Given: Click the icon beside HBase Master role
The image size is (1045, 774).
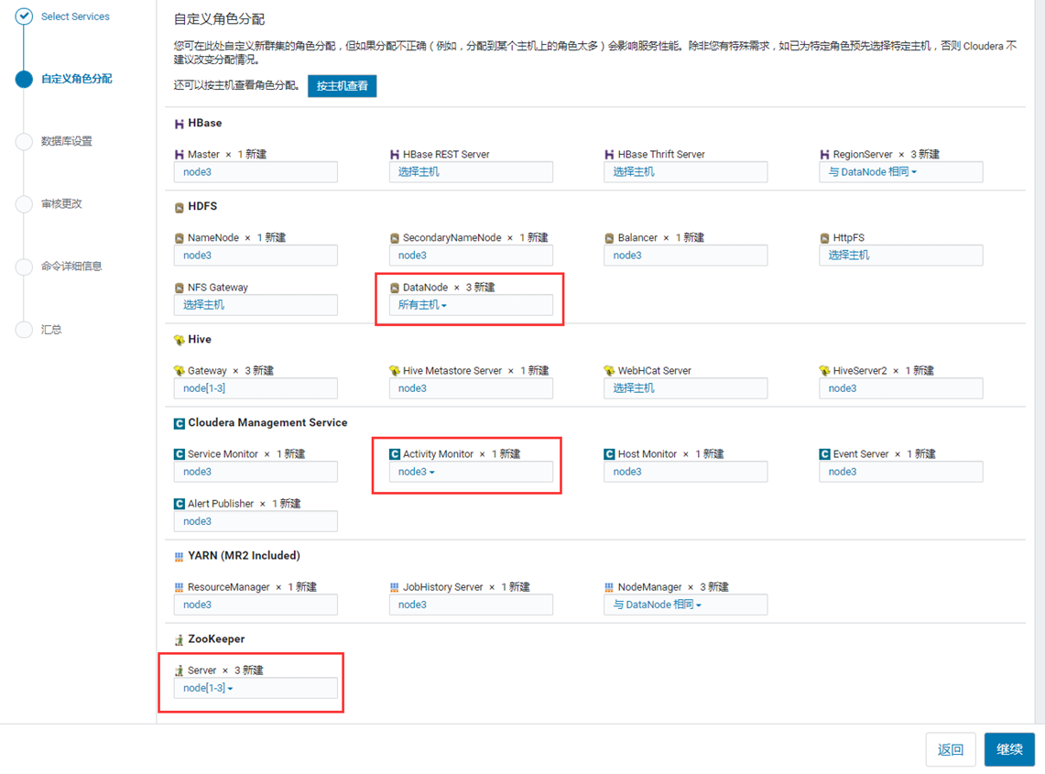Looking at the screenshot, I should [179, 155].
